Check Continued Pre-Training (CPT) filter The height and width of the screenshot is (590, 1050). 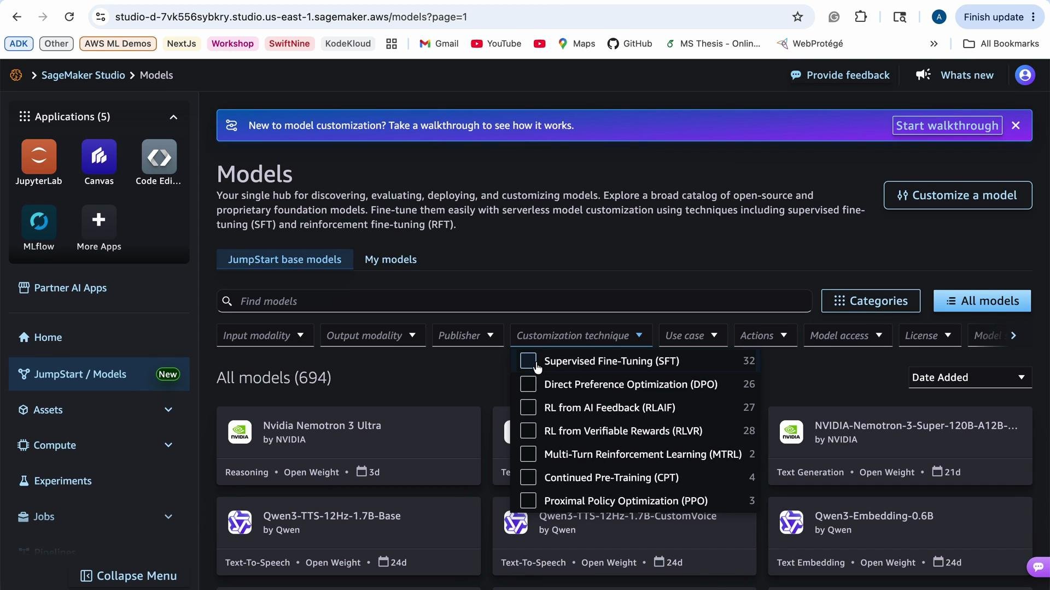tap(528, 477)
